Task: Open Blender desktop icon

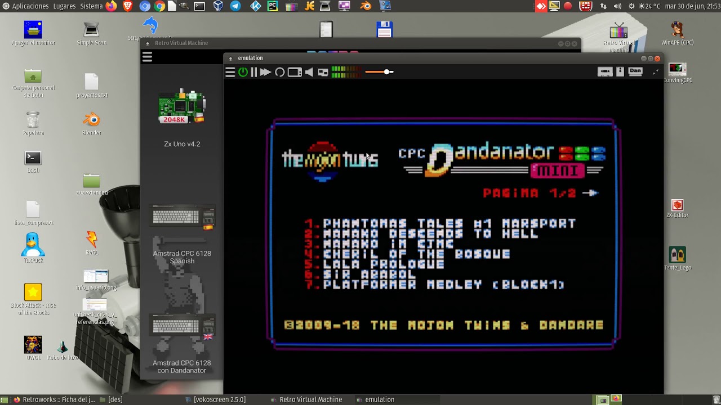Action: coord(91,123)
